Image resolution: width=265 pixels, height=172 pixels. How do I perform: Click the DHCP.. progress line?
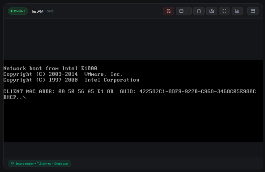tap(15, 97)
